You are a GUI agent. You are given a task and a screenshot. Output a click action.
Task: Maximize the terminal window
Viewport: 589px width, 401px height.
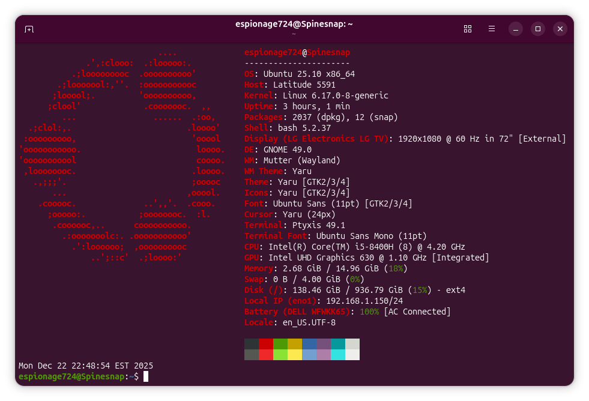coord(538,29)
